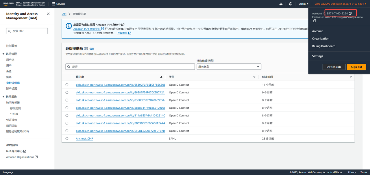Open the help question mark icon

point(291,4)
